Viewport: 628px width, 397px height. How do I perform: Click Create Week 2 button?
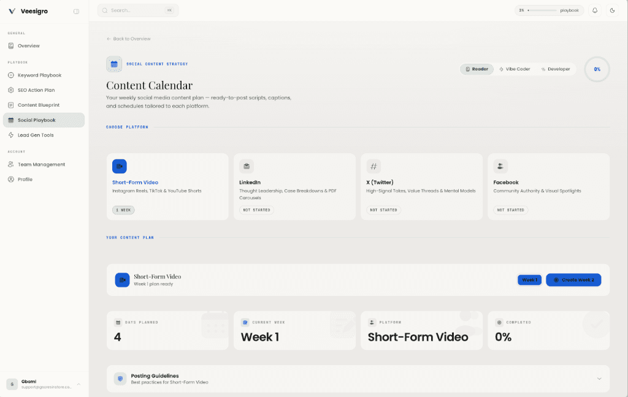573,280
